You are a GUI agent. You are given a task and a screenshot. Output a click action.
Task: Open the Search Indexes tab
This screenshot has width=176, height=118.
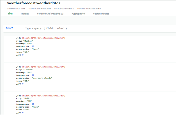point(101,14)
